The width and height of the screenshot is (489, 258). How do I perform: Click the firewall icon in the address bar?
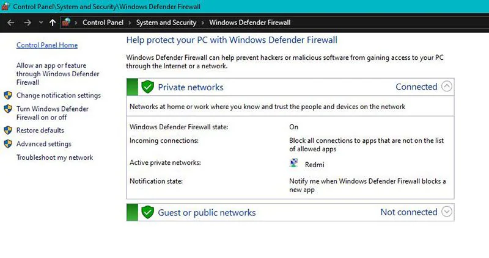click(67, 23)
